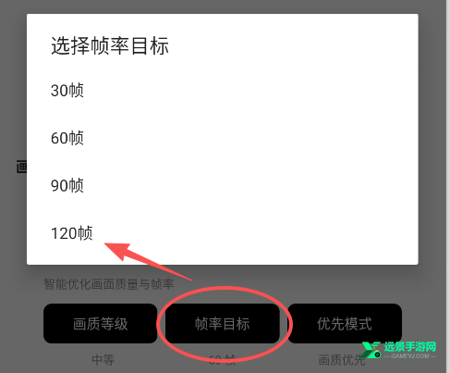The height and width of the screenshot is (373, 450).
Task: Click the current 60帧 value below 帧率目标
Action: coord(222,360)
